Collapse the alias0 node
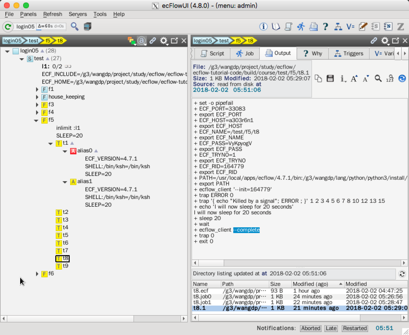The height and width of the screenshot is (335, 409). click(x=65, y=151)
